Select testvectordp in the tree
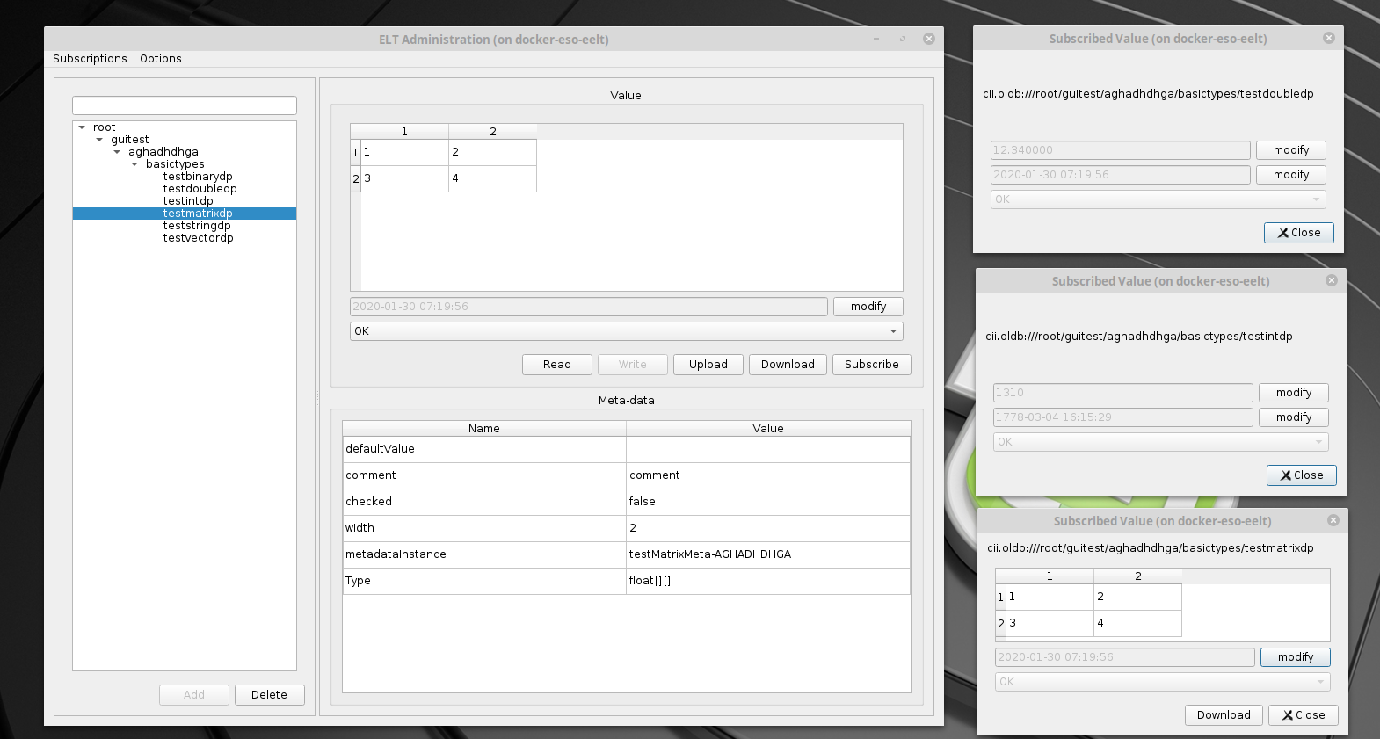The width and height of the screenshot is (1380, 739). pyautogui.click(x=198, y=238)
